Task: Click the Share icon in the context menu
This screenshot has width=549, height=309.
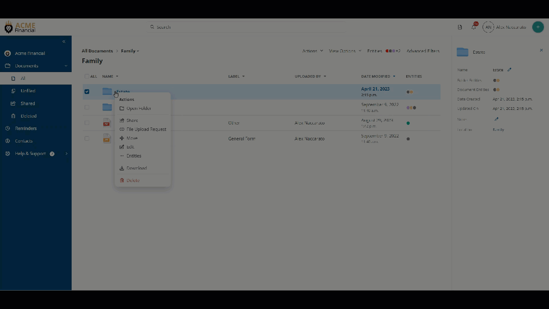Action: pyautogui.click(x=122, y=121)
